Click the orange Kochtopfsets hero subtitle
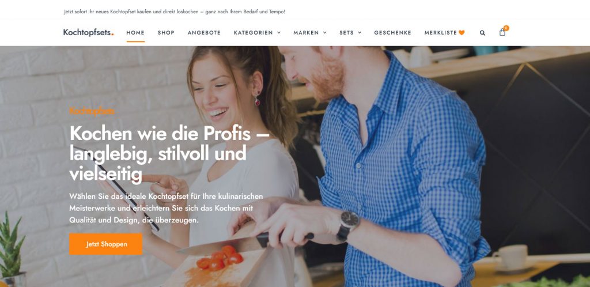The width and height of the screenshot is (590, 287). [x=92, y=111]
